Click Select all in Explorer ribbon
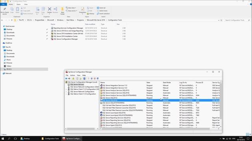The image size is (252, 141). 101,8
